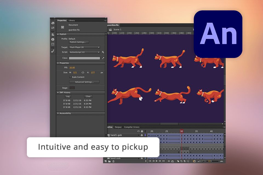Click the show/hide all layers eye icon
Screen dimensions: 263x175
[138, 131]
